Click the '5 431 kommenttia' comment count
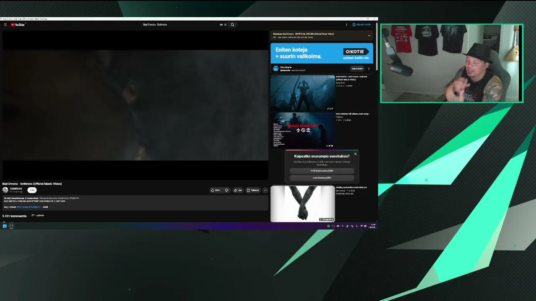The width and height of the screenshot is (536, 301). coord(14,216)
